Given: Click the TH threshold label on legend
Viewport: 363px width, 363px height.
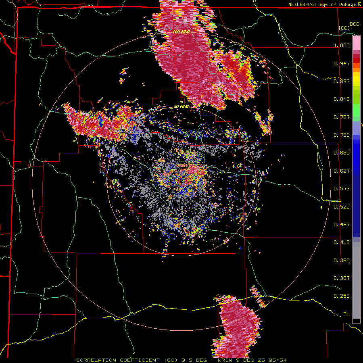Looking at the screenshot, I should coord(346,314).
